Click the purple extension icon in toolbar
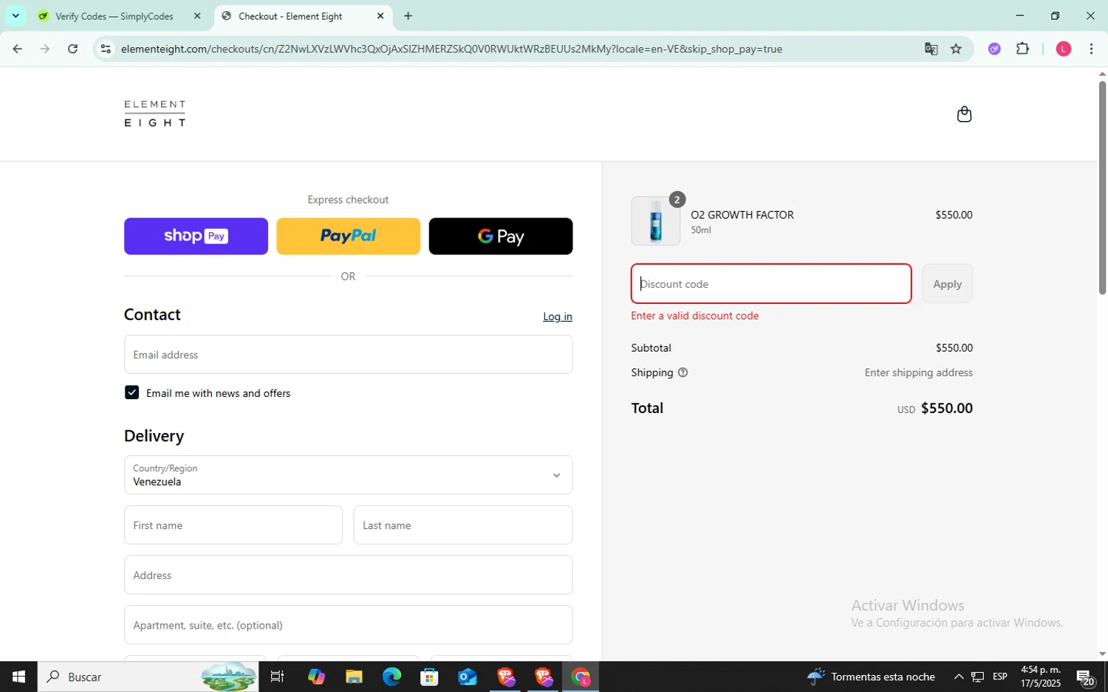Screen dimensions: 1108x692 click(x=994, y=49)
